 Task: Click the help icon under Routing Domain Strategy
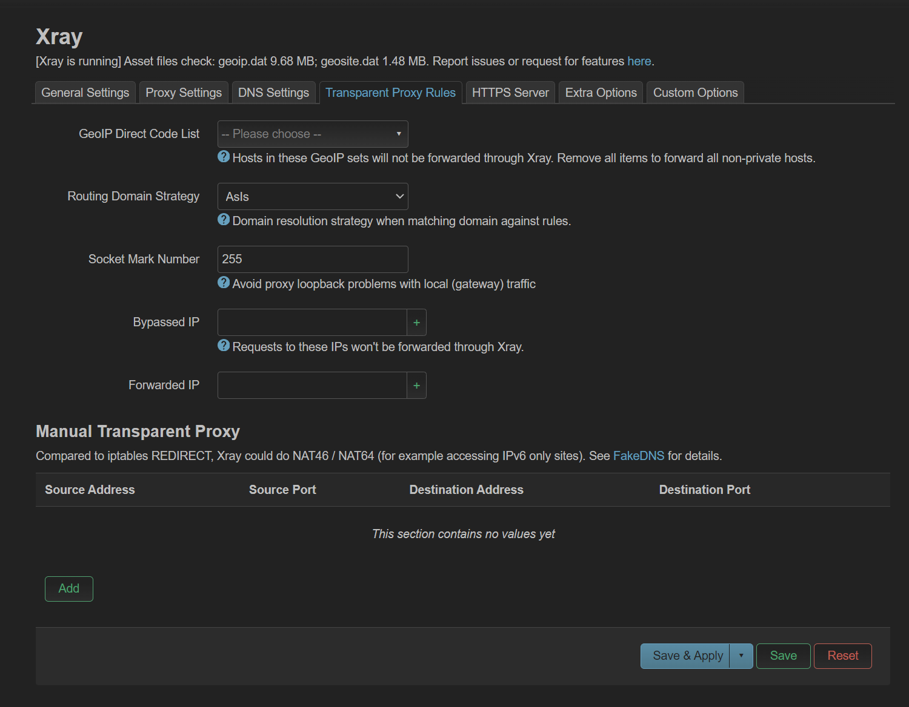pos(224,220)
